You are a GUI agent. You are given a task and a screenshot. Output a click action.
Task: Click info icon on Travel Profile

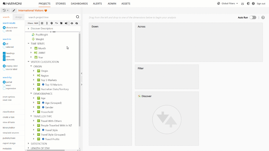point(43,139)
